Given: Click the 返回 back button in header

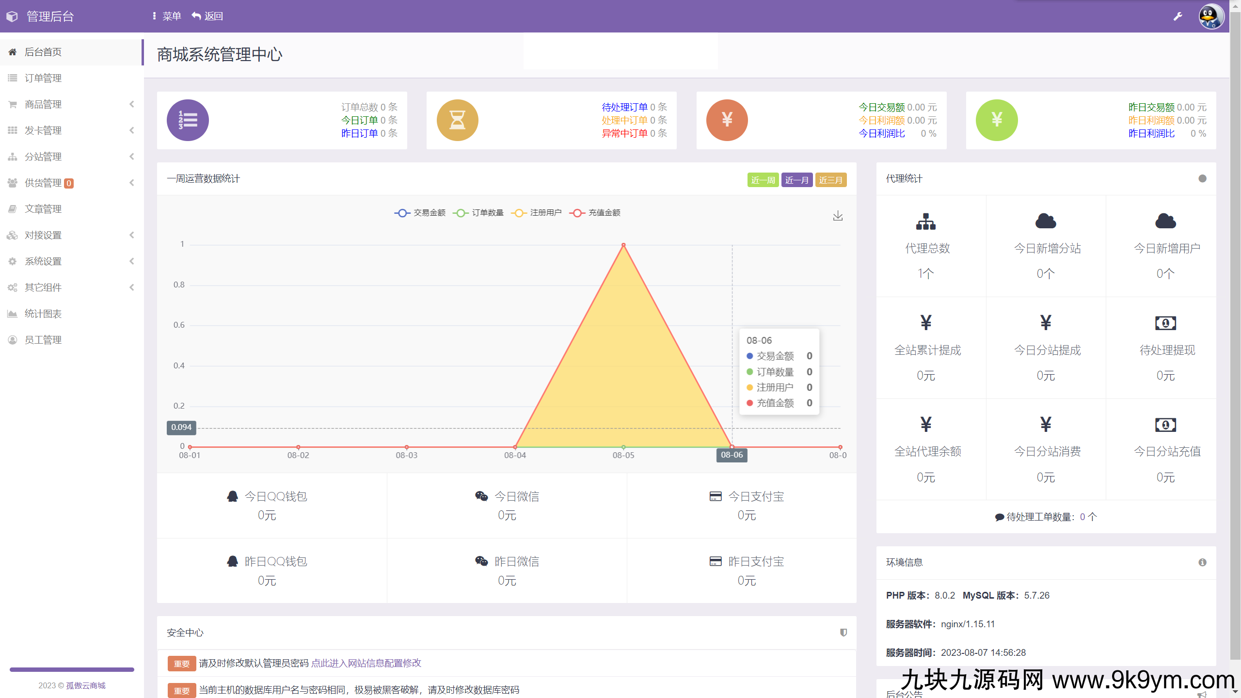Looking at the screenshot, I should coord(207,16).
